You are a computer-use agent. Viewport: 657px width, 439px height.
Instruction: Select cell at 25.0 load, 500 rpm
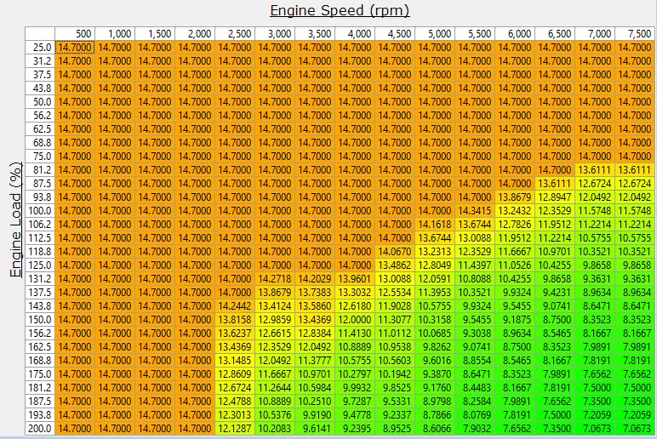coord(76,48)
